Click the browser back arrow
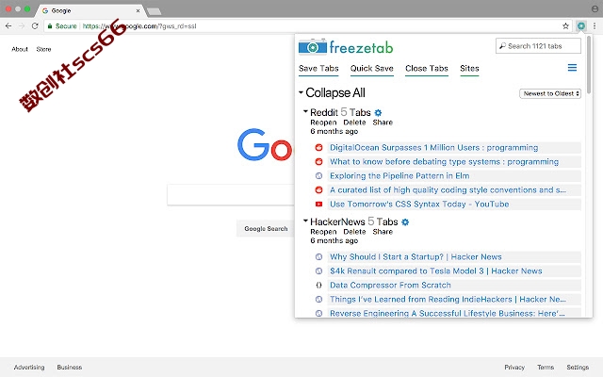The height and width of the screenshot is (377, 603). click(8, 25)
